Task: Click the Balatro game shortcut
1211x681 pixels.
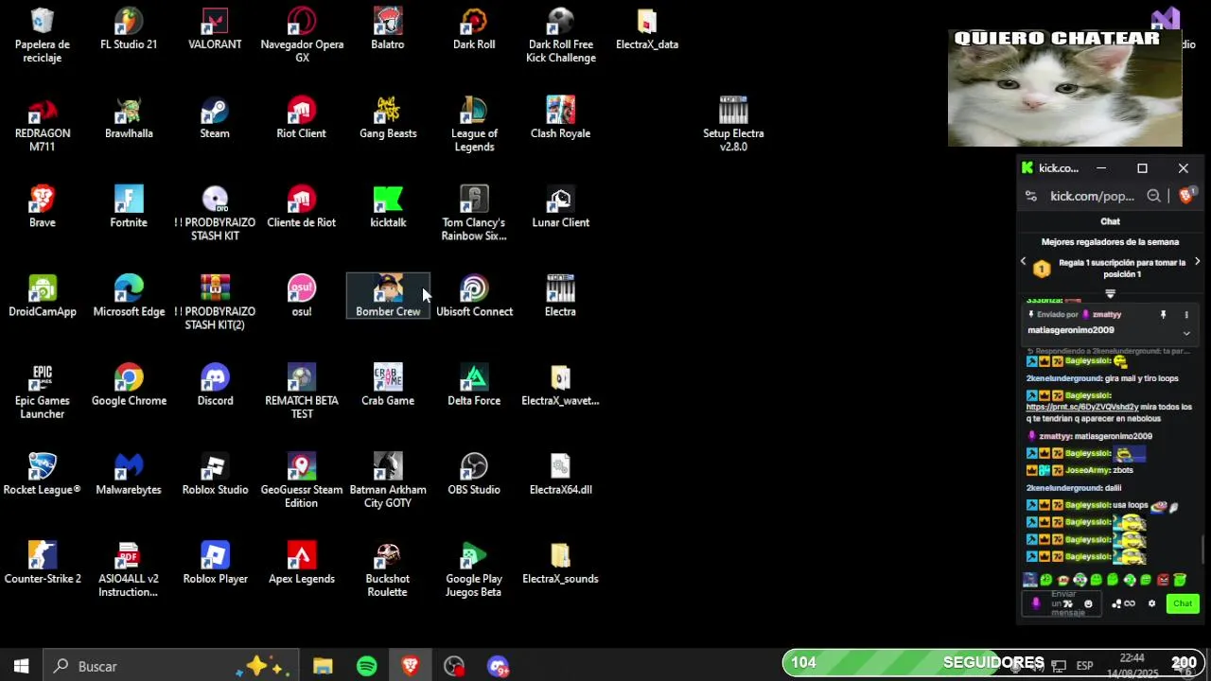Action: [388, 29]
